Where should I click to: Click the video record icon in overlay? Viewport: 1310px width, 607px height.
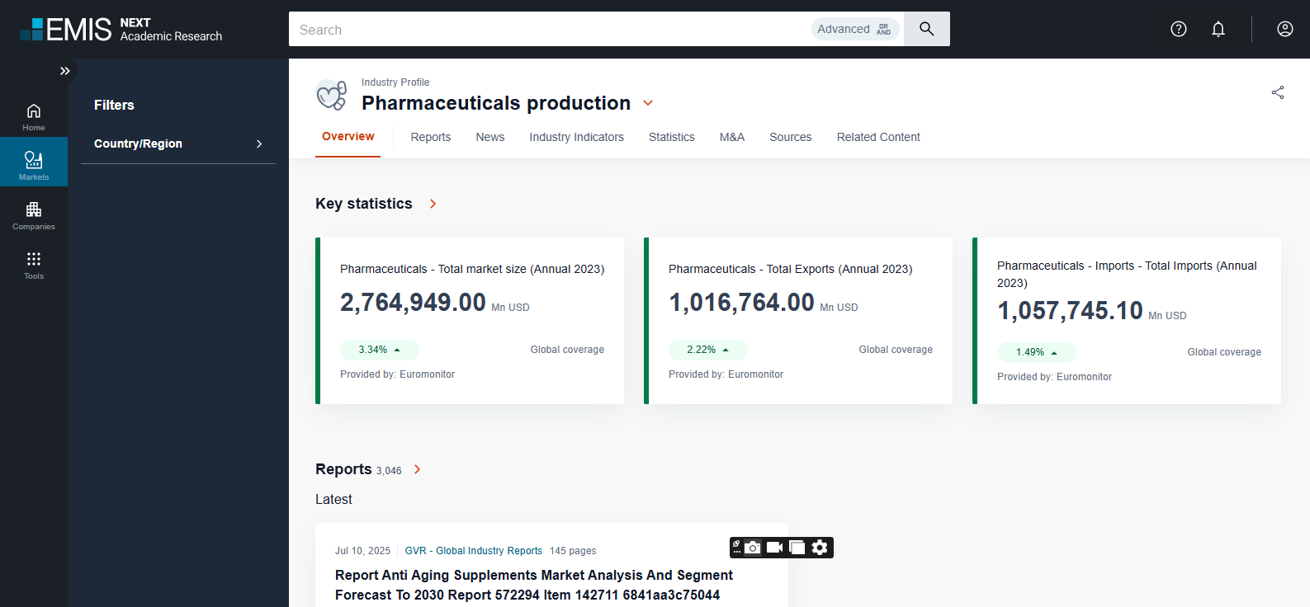tap(774, 548)
